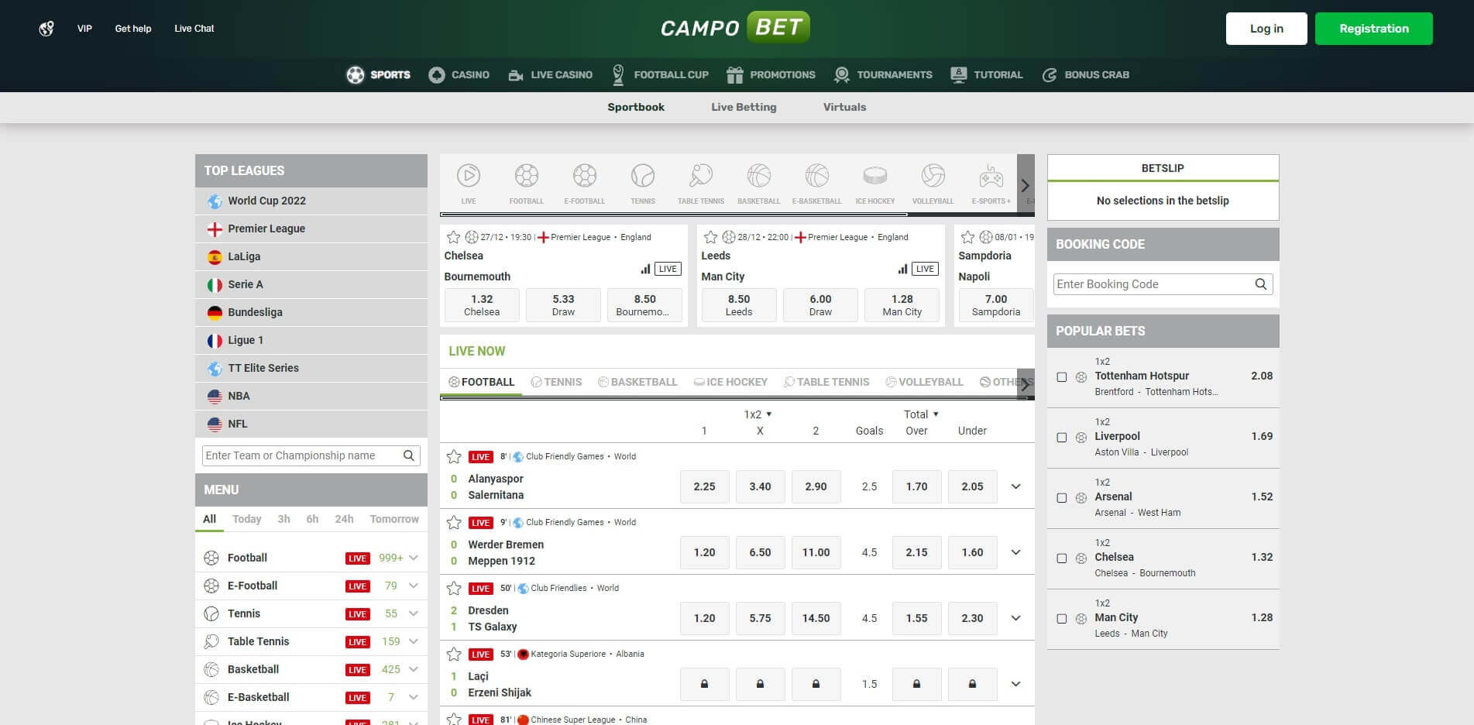Click search magnifier in Booking Code field
The width and height of the screenshot is (1474, 725).
click(1261, 284)
